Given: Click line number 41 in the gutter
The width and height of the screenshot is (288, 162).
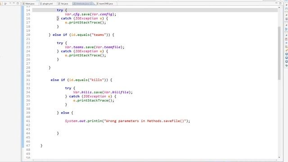Looking at the screenshot, I should (x=28, y=121).
